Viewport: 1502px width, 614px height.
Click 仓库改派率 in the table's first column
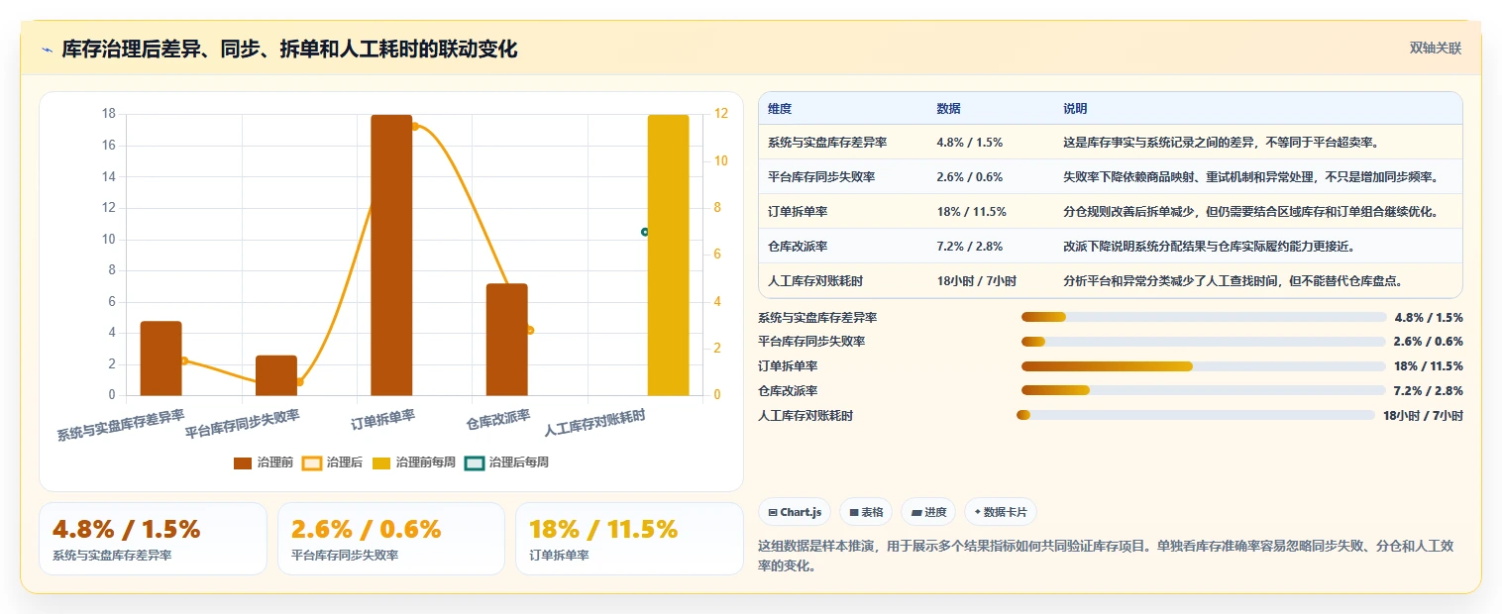[798, 246]
